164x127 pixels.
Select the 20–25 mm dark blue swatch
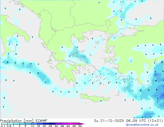[46, 124]
